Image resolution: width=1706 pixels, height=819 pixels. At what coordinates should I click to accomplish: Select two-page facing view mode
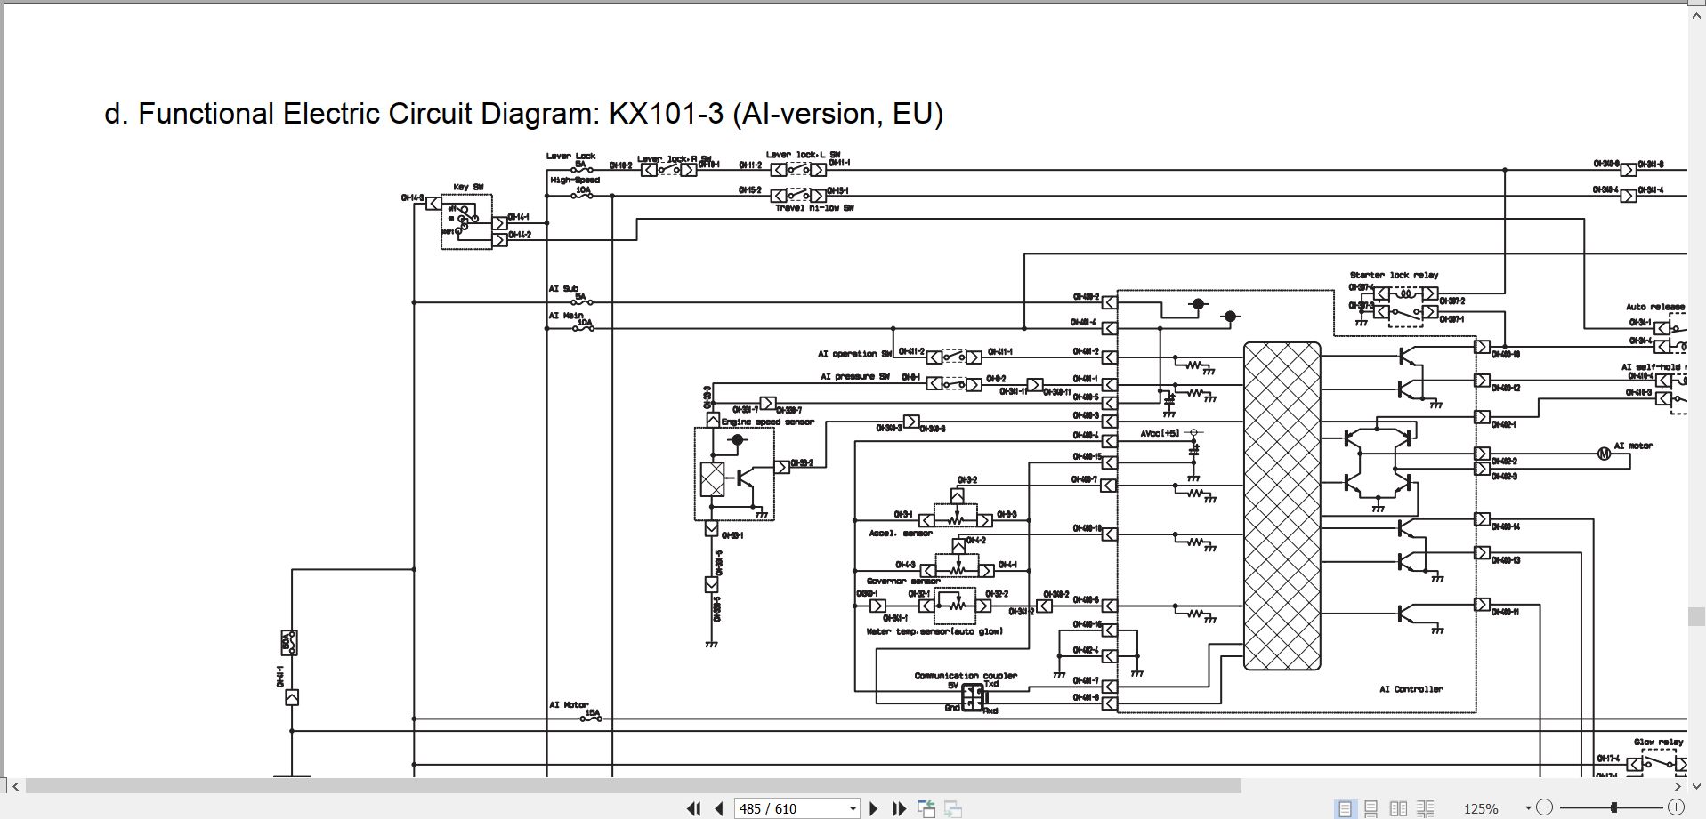(x=1398, y=808)
